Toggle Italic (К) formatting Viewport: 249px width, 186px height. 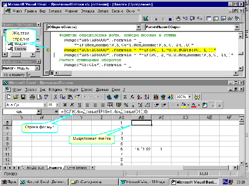72,105
